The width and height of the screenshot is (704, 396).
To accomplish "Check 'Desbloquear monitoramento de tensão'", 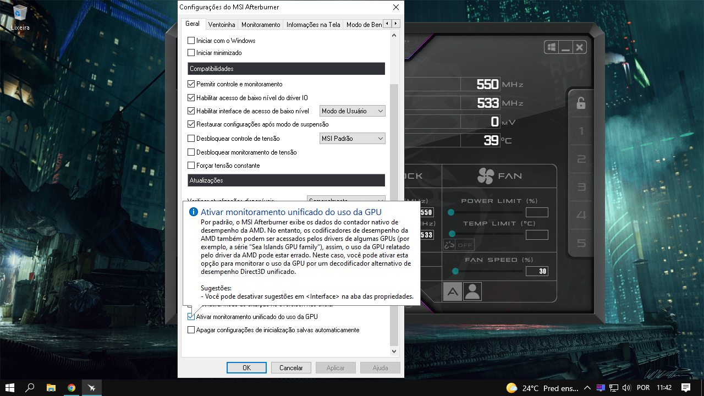I will pyautogui.click(x=191, y=152).
